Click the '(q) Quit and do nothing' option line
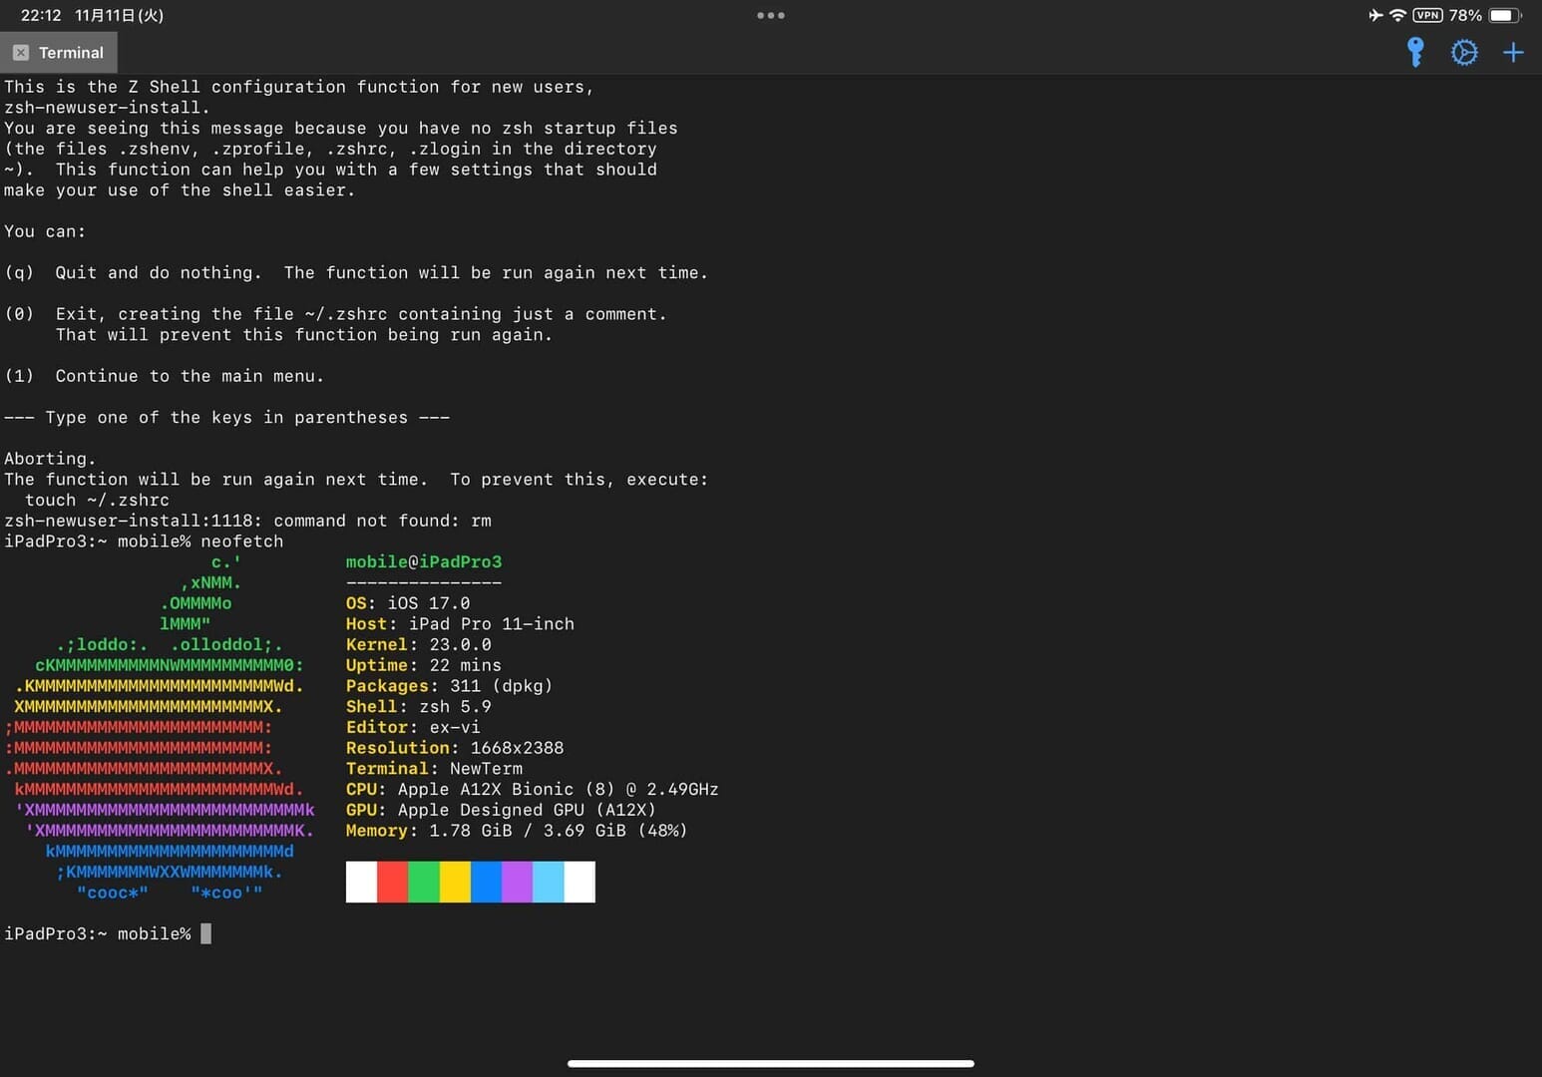 [356, 272]
